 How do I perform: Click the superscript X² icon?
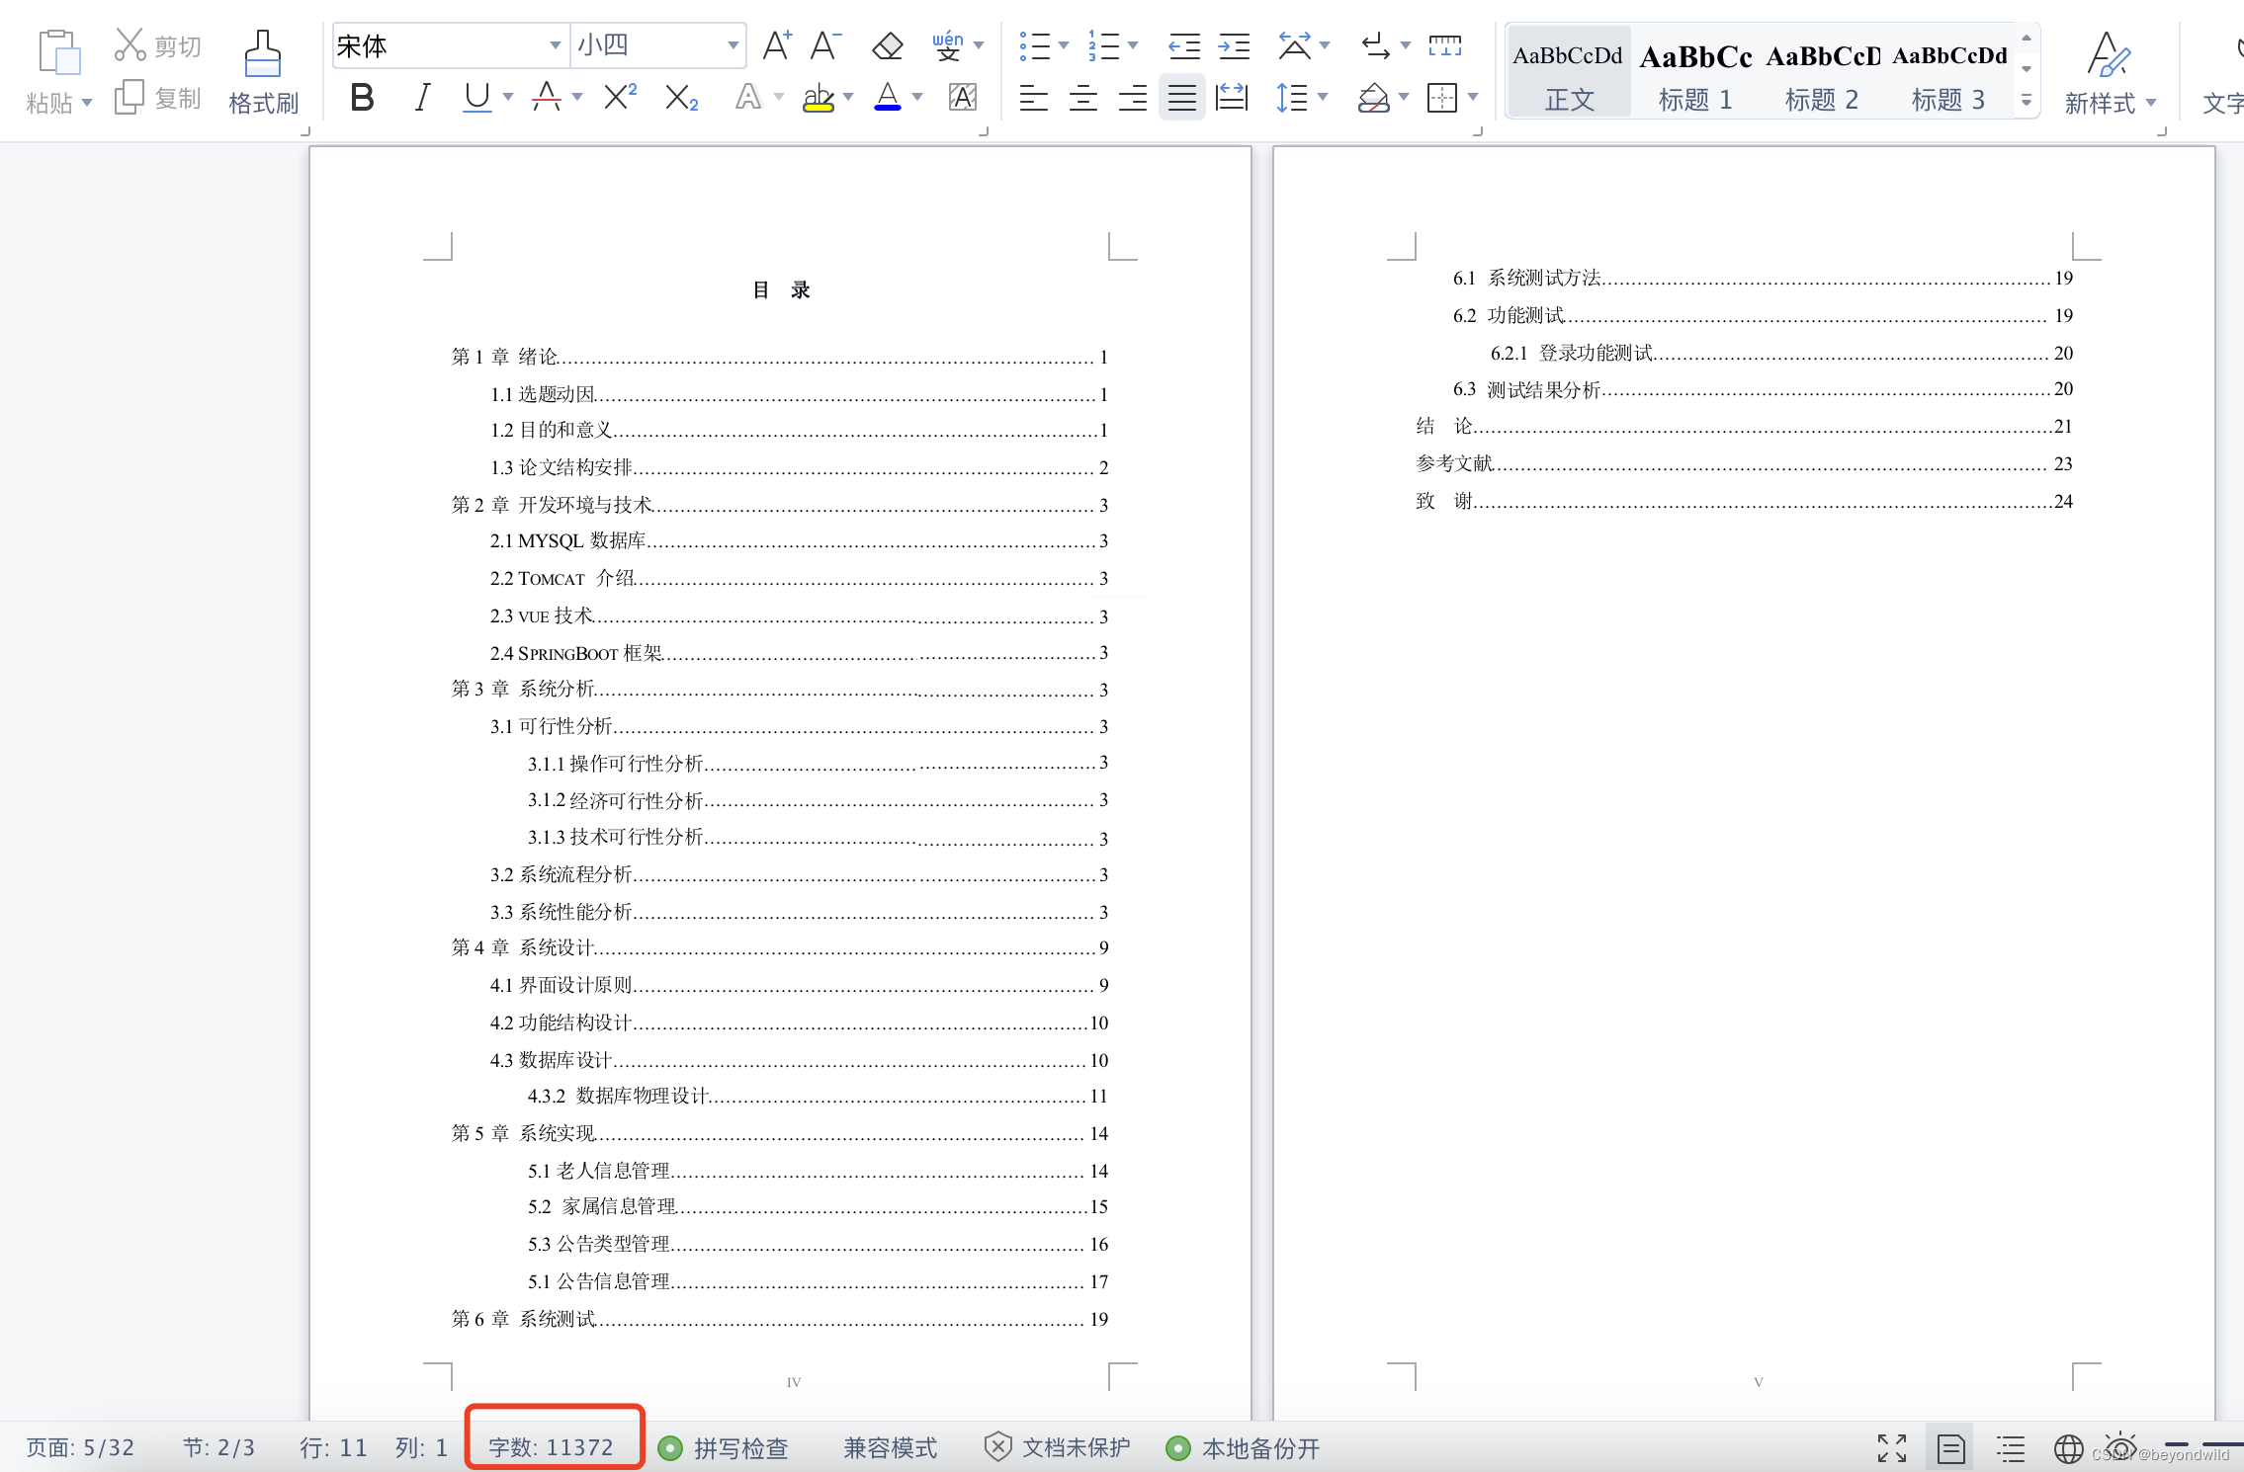pos(620,97)
